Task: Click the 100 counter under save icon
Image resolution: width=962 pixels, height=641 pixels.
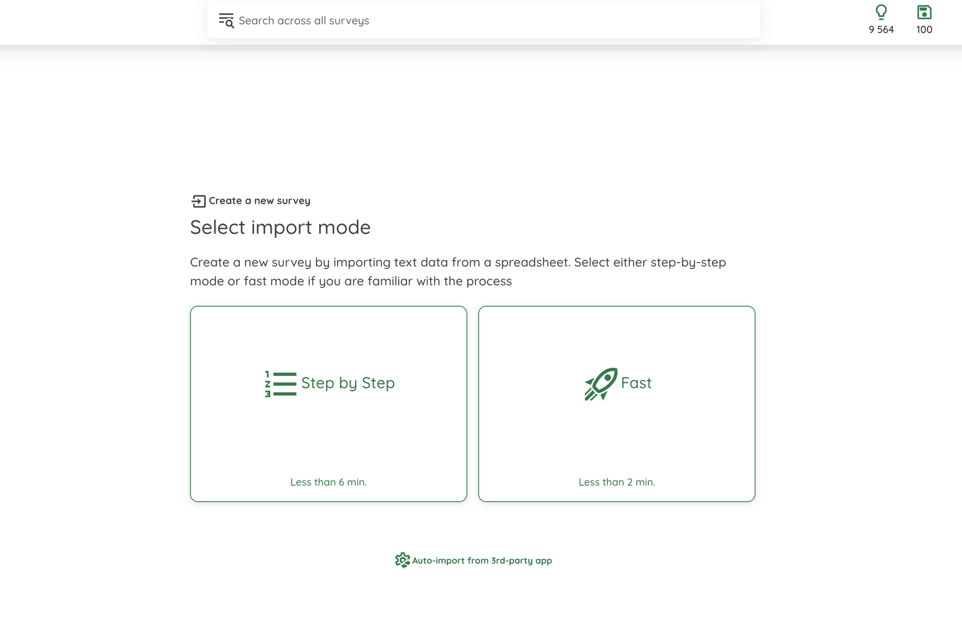Action: pos(924,29)
